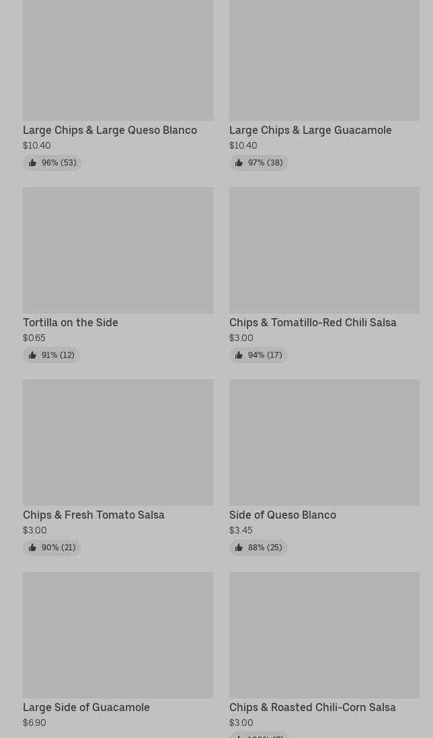Open the Large Chips & Large Queso Blanco title
The width and height of the screenshot is (433, 738).
coord(110,130)
